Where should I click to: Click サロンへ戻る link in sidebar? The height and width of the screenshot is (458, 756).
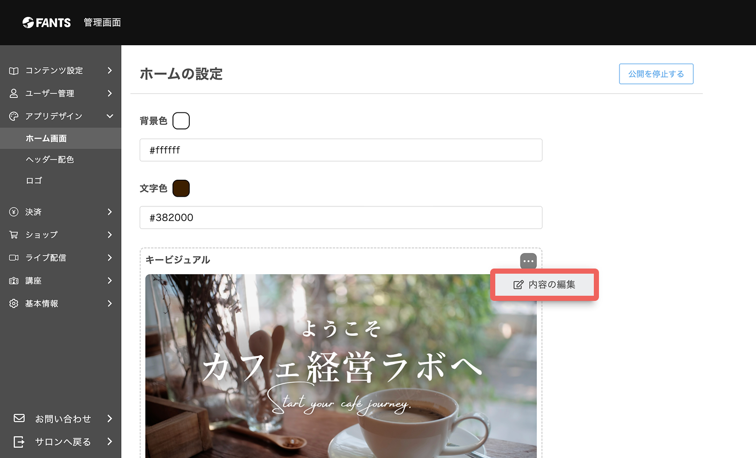coord(63,442)
